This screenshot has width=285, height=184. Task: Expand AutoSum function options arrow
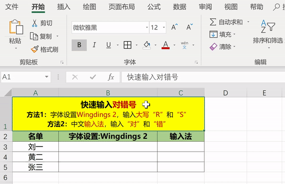pos(248,22)
